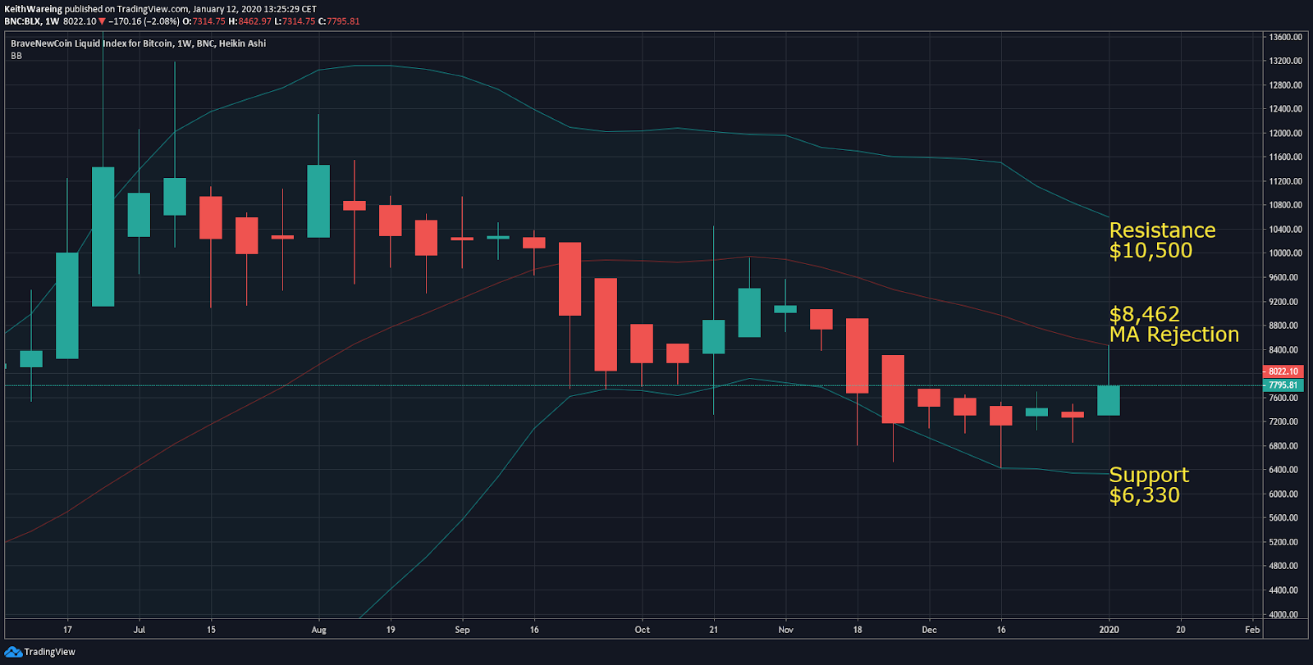This screenshot has height=665, width=1313.
Task: Click the Sep date axis label
Action: click(462, 630)
